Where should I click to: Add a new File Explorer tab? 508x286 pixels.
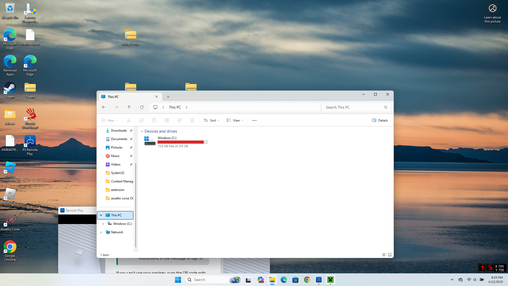[168, 97]
